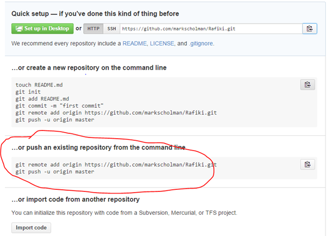Open the LICENSE link
This screenshot has width=331, height=236.
(162, 44)
